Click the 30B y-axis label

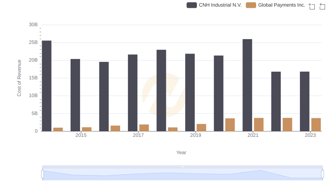click(33, 25)
